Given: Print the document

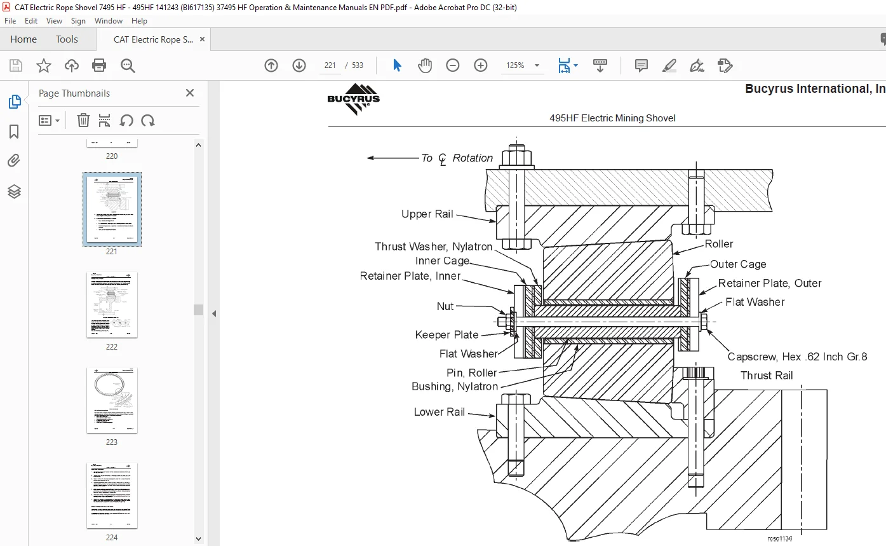Looking at the screenshot, I should (99, 65).
